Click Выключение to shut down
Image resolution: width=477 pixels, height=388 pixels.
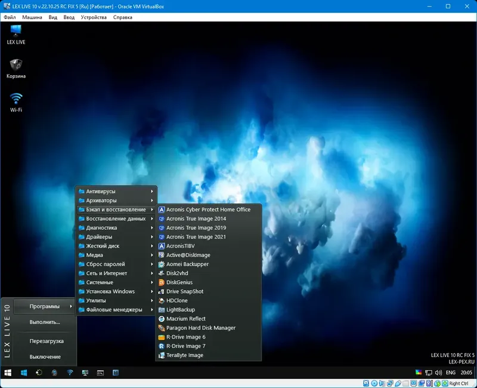click(45, 357)
